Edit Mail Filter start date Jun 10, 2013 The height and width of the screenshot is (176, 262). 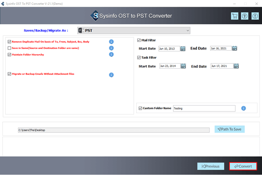(x=169, y=49)
